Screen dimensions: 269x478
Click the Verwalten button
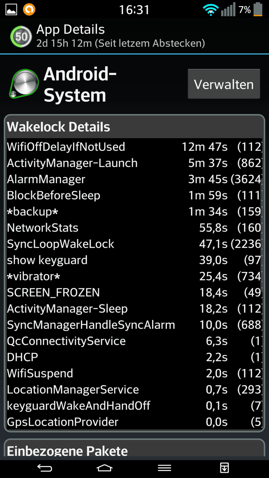[x=224, y=84]
